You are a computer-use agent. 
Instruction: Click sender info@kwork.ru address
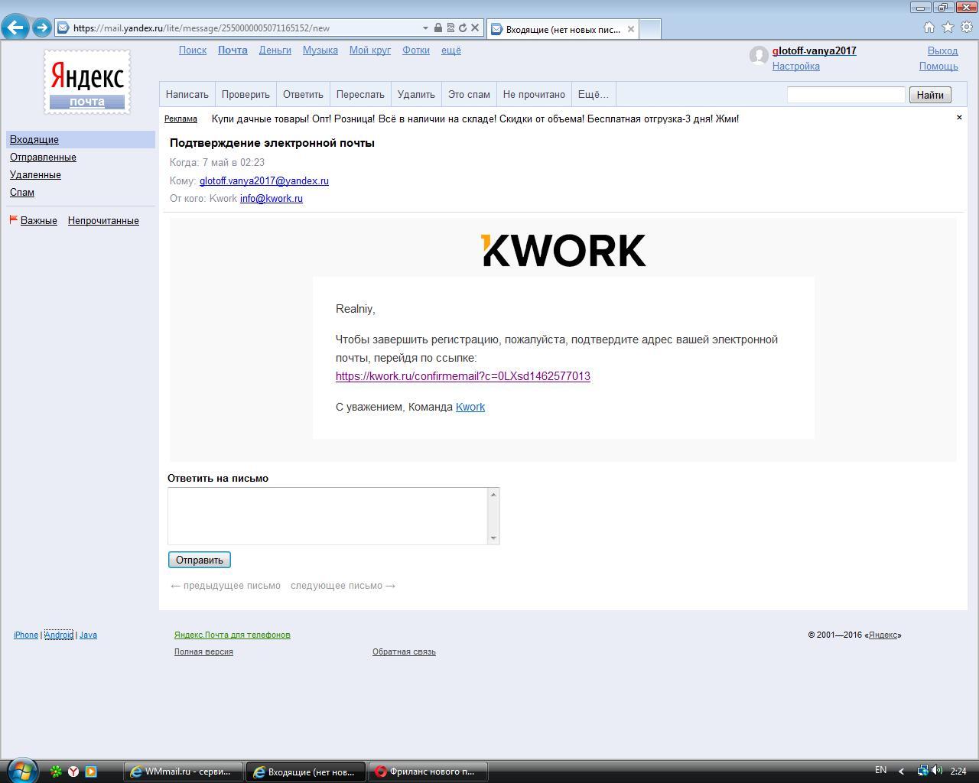point(272,198)
